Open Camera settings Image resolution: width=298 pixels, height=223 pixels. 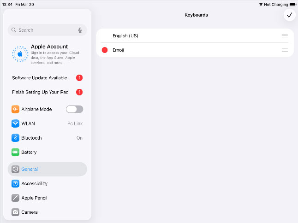48,212
